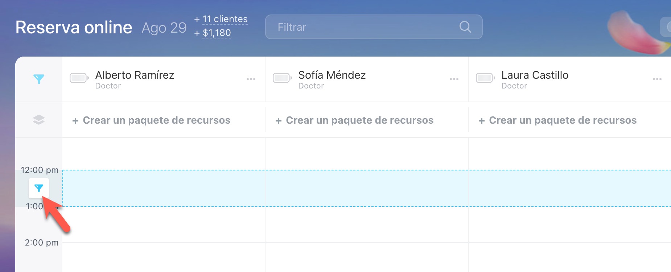Image resolution: width=671 pixels, height=272 pixels.
Task: Add a resource package for Laura Castillo
Action: [557, 120]
